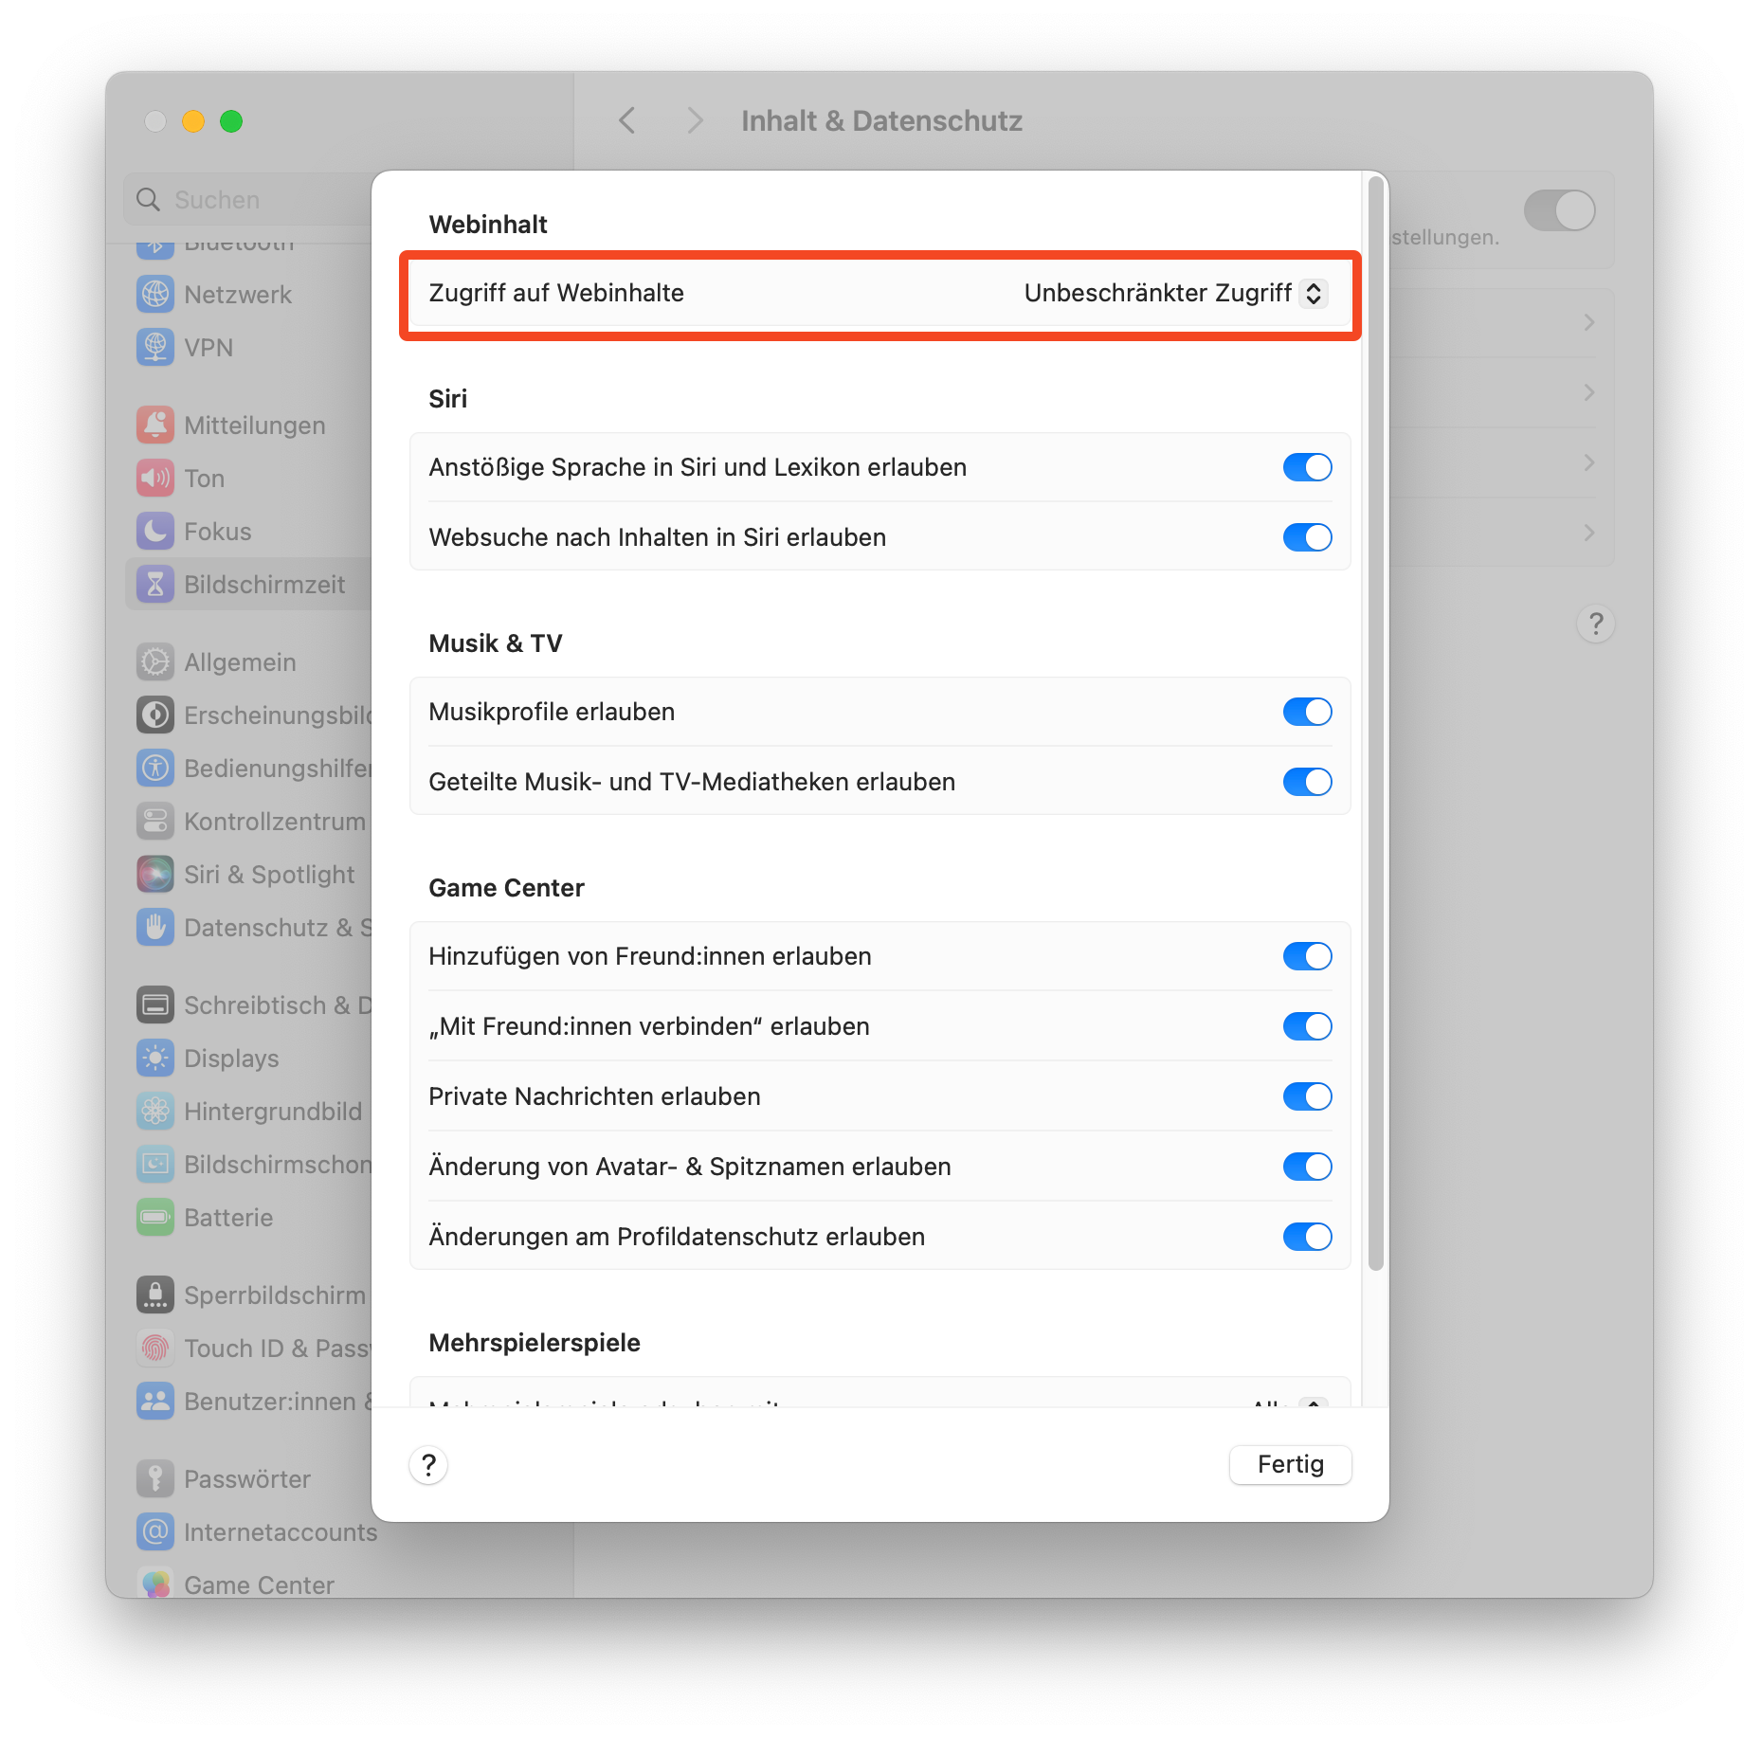Expand first chevron row in background pane
Screen dimensions: 1759x1738
coord(1588,323)
